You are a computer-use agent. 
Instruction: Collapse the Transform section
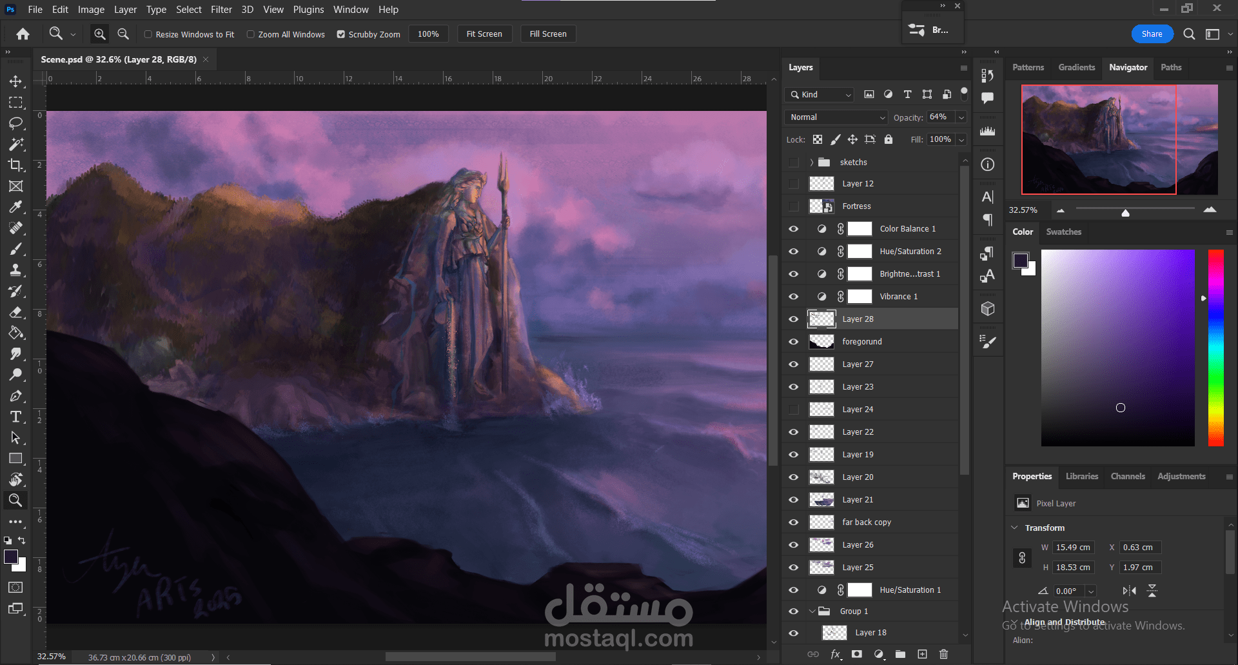click(1015, 528)
